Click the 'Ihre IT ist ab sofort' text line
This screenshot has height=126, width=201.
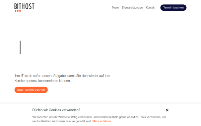coord(62,76)
